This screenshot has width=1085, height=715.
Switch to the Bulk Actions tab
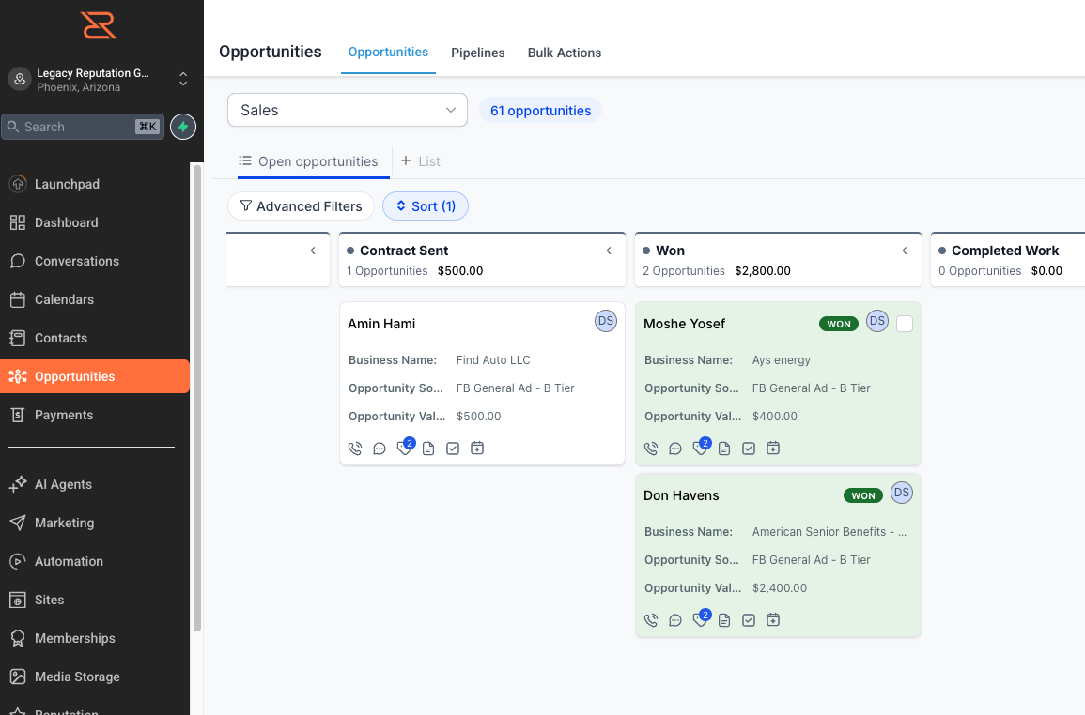click(564, 53)
